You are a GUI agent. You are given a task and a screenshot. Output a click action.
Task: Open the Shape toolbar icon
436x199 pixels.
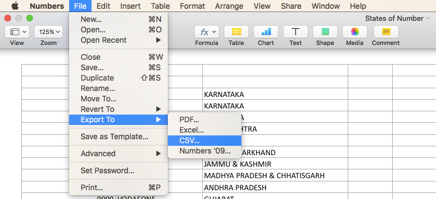click(x=325, y=32)
